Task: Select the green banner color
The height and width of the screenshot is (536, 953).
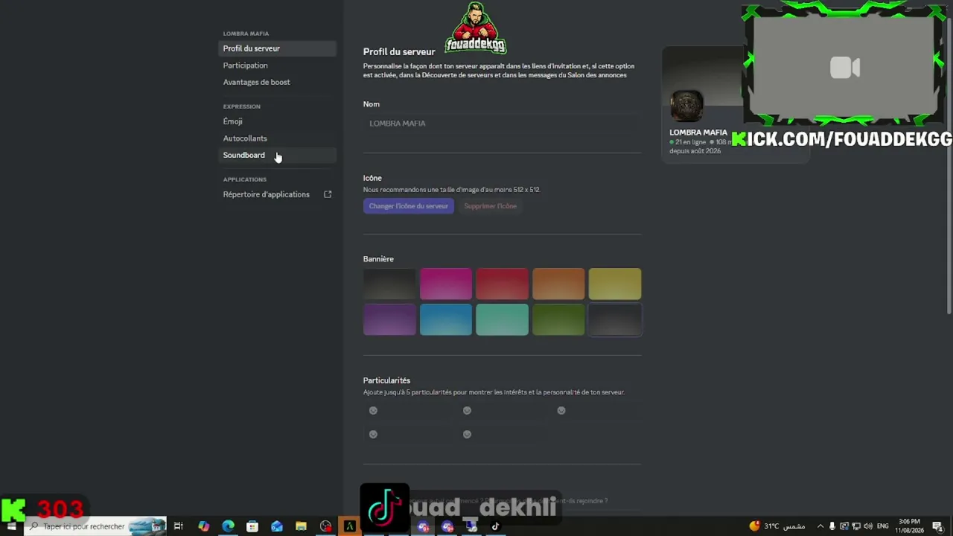Action: [x=558, y=319]
